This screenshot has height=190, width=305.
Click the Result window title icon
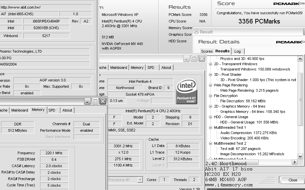coord(196,31)
